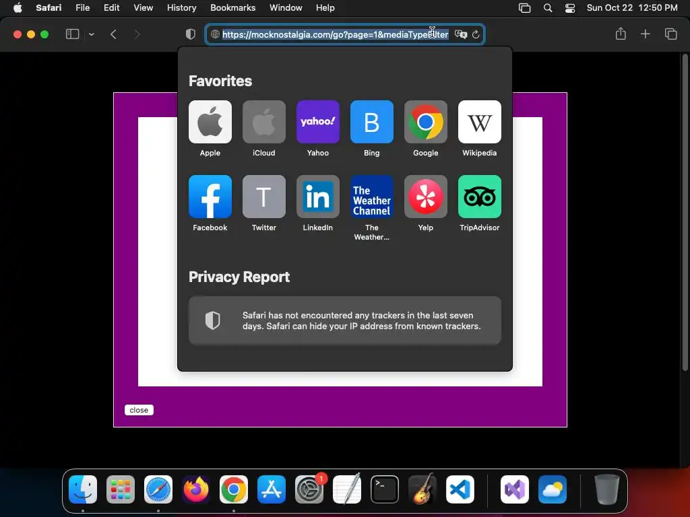Viewport: 690px width, 517px height.
Task: Open Launchpad from the Dock
Action: 121,489
